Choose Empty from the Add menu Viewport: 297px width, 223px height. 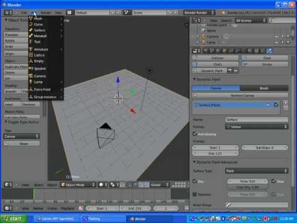click(46, 61)
